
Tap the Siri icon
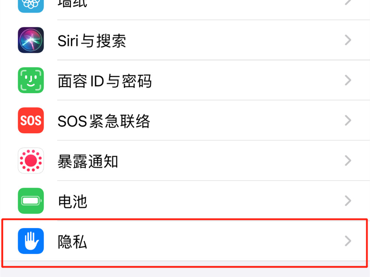click(31, 40)
